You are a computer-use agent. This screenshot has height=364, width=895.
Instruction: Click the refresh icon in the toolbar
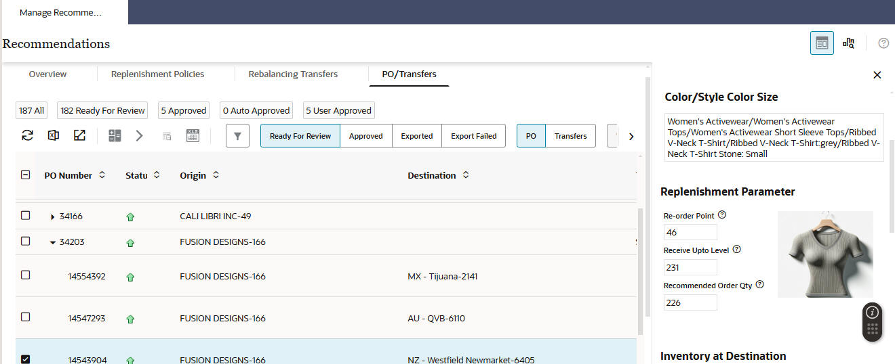pos(27,135)
